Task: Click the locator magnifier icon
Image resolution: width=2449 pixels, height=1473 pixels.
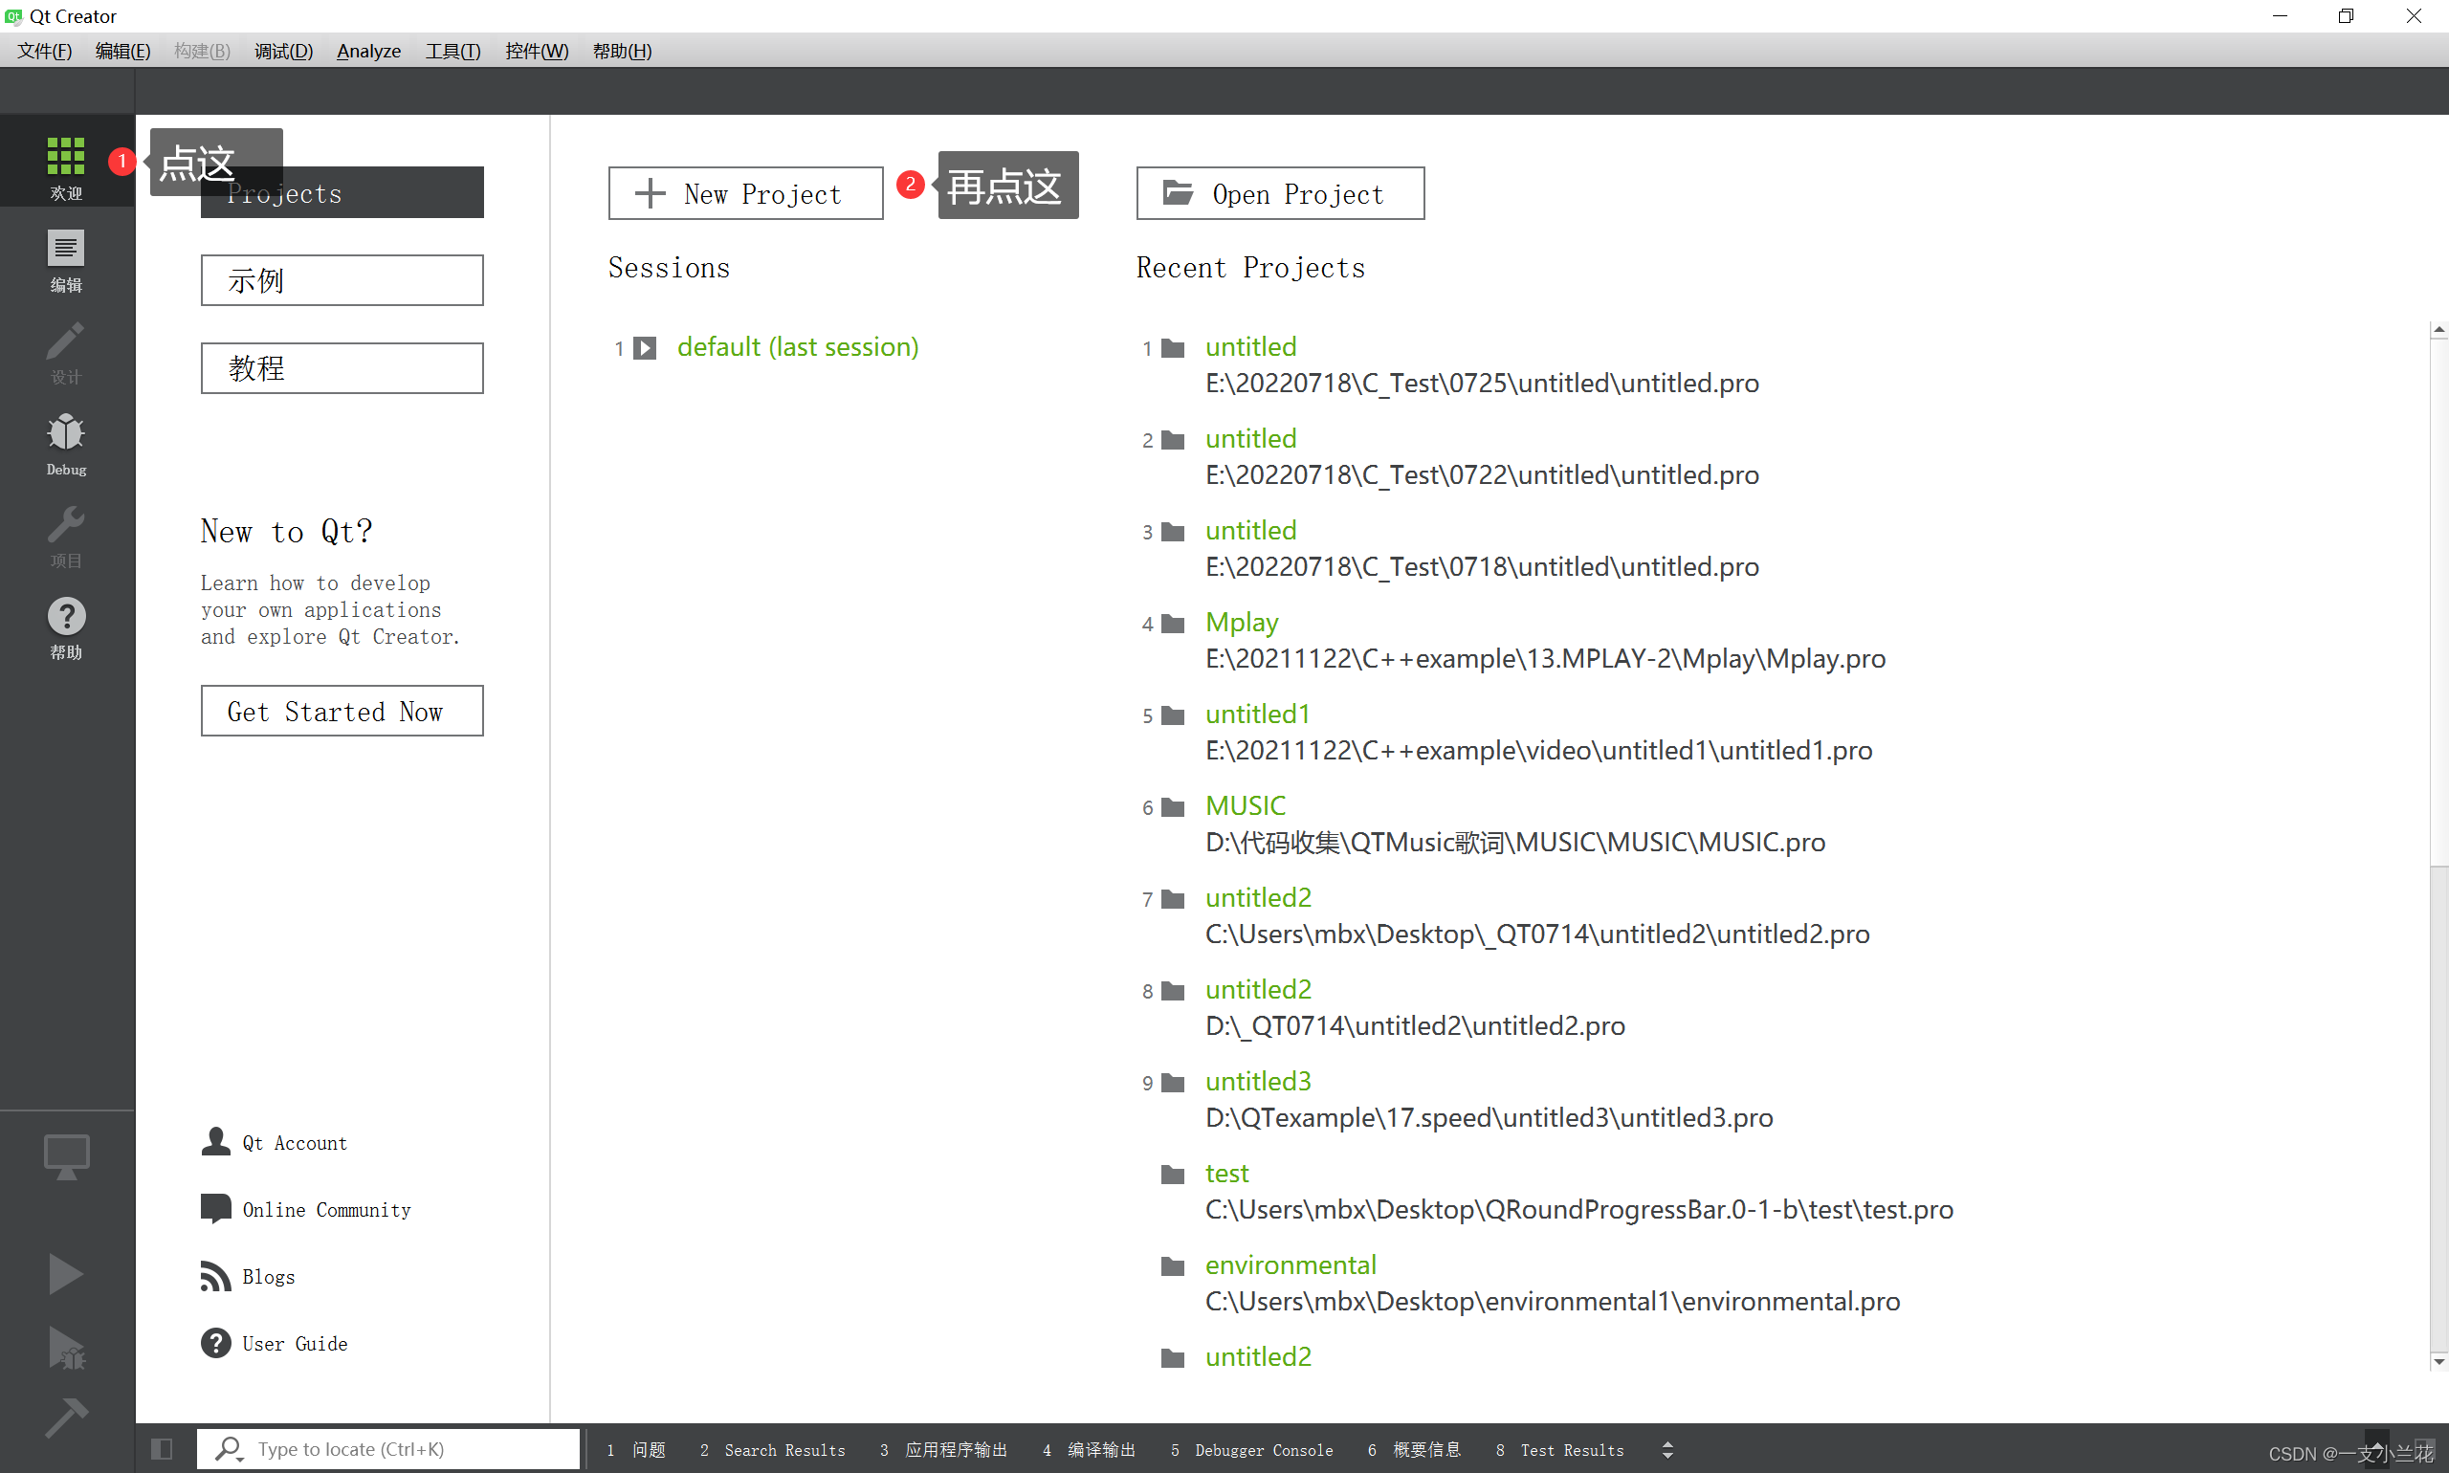Action: pyautogui.click(x=229, y=1449)
